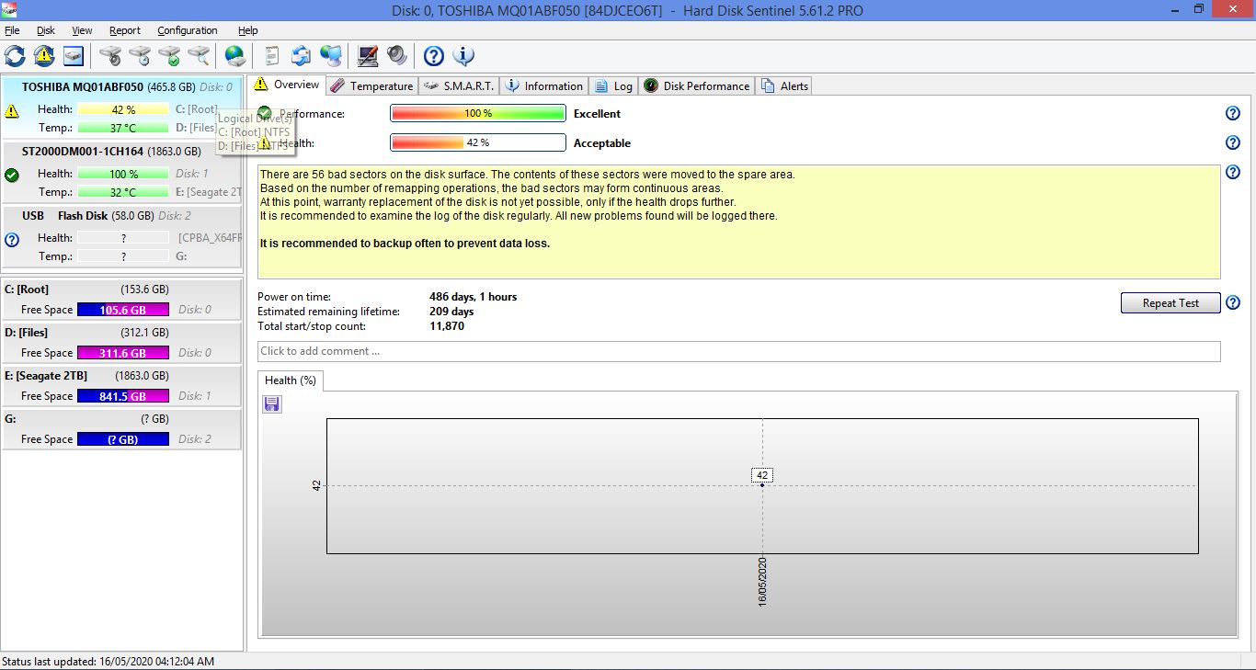Switch to the S.M.A.R.T. tab
Image resolution: width=1256 pixels, height=670 pixels.
(x=460, y=86)
